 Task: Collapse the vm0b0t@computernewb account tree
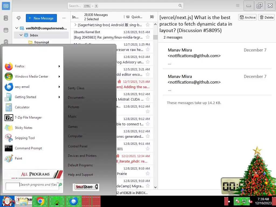pos(17,28)
